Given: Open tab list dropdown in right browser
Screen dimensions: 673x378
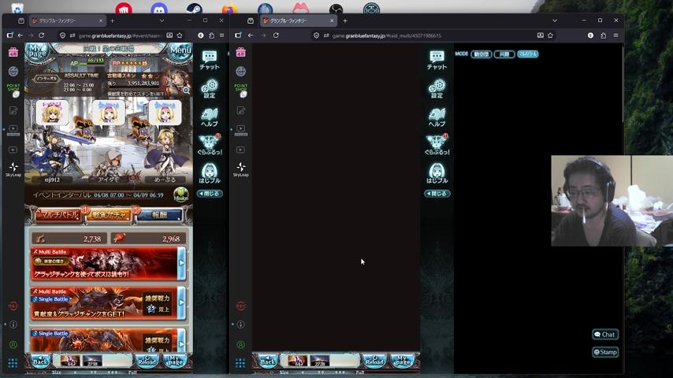Looking at the screenshot, I should point(555,20).
